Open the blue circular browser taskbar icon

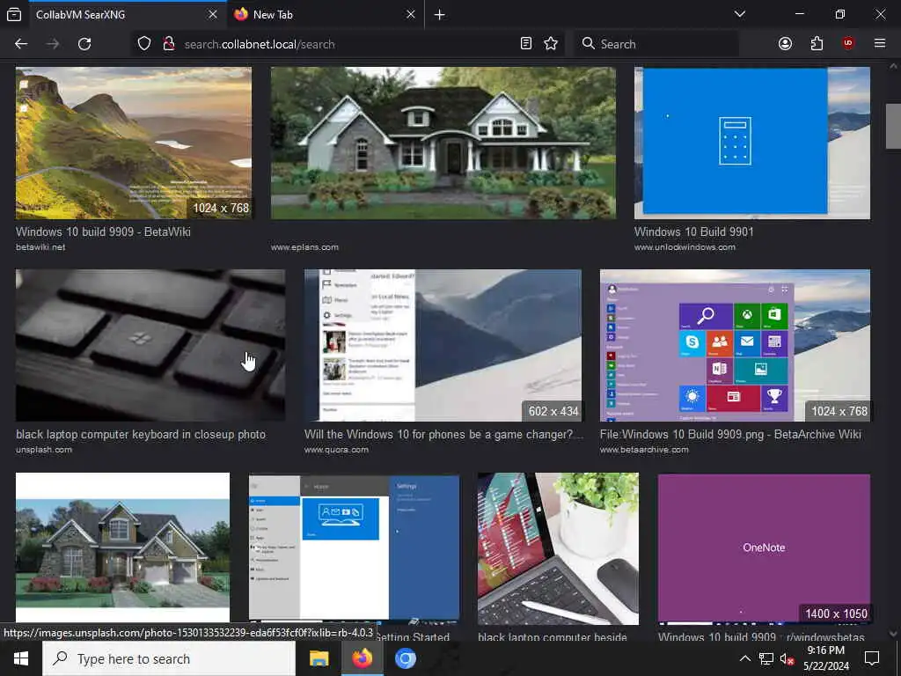(405, 658)
